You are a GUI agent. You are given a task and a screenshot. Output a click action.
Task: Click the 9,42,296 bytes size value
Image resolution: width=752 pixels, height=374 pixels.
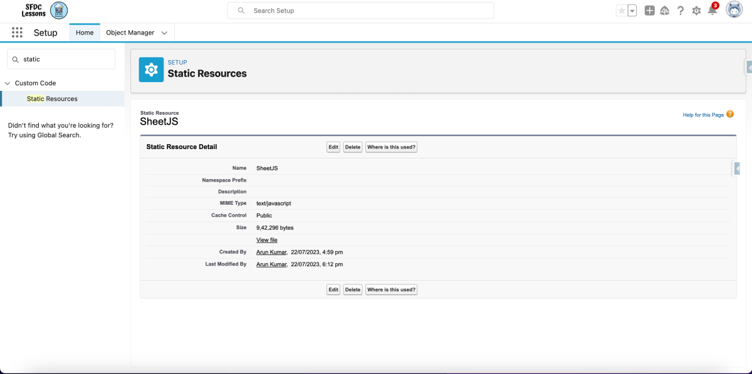(275, 228)
